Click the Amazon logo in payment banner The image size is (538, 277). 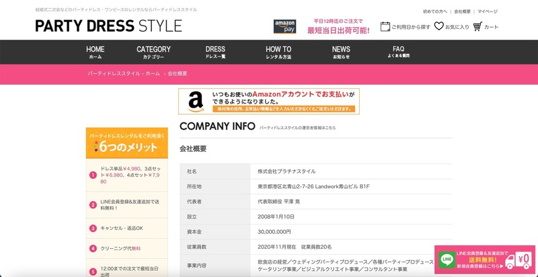pyautogui.click(x=196, y=101)
